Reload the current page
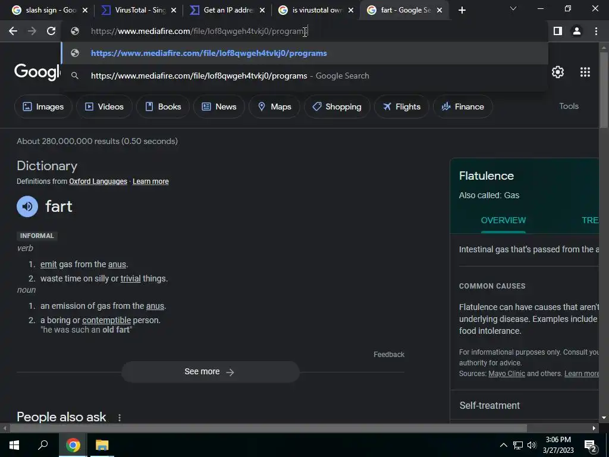The height and width of the screenshot is (457, 609). tap(51, 31)
